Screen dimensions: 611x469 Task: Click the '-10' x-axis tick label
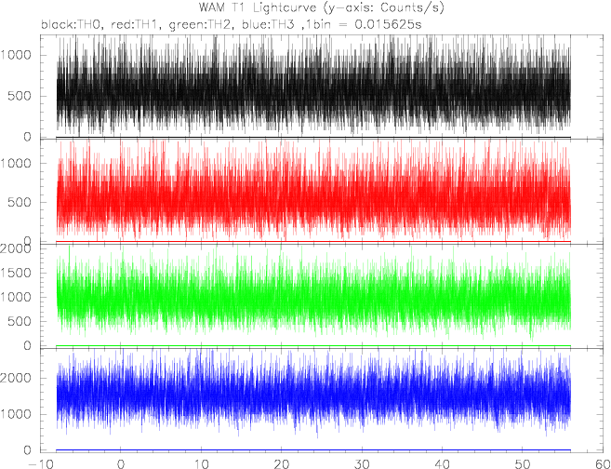[x=41, y=463]
